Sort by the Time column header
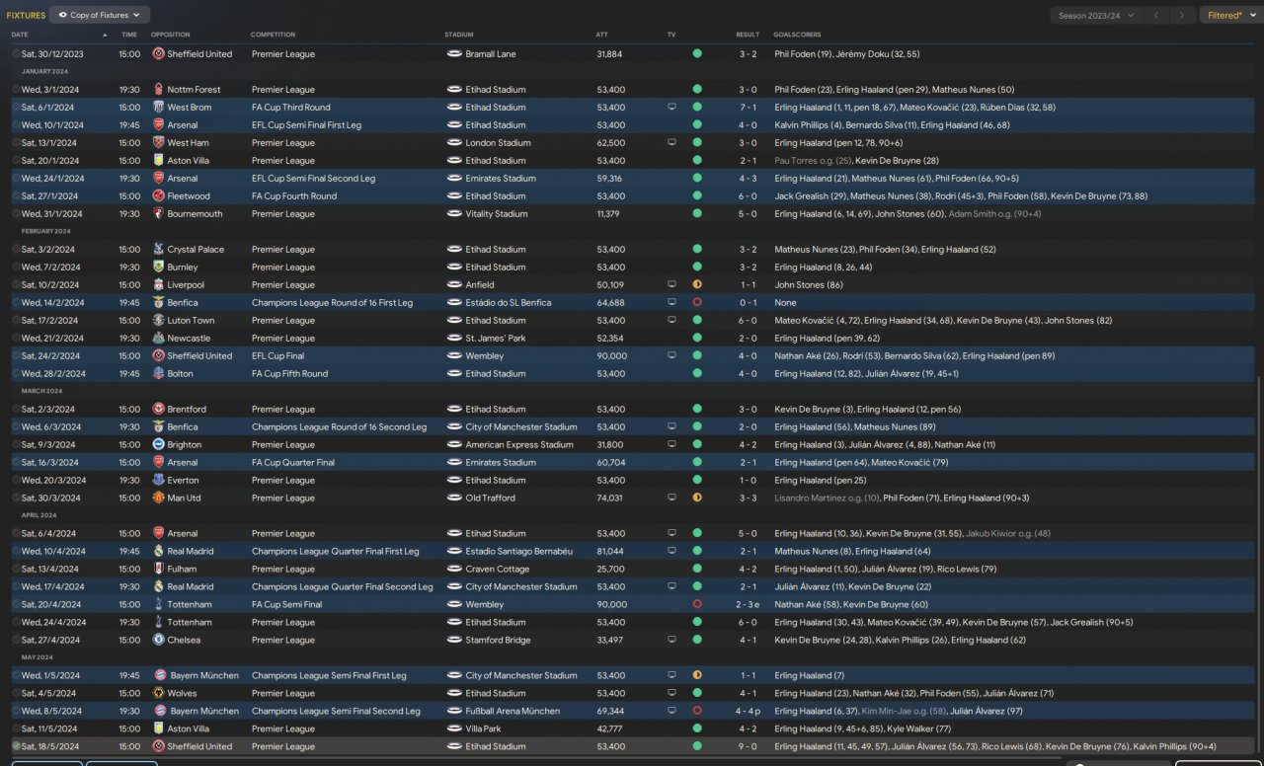Screen dimensions: 1264x766 coord(129,35)
